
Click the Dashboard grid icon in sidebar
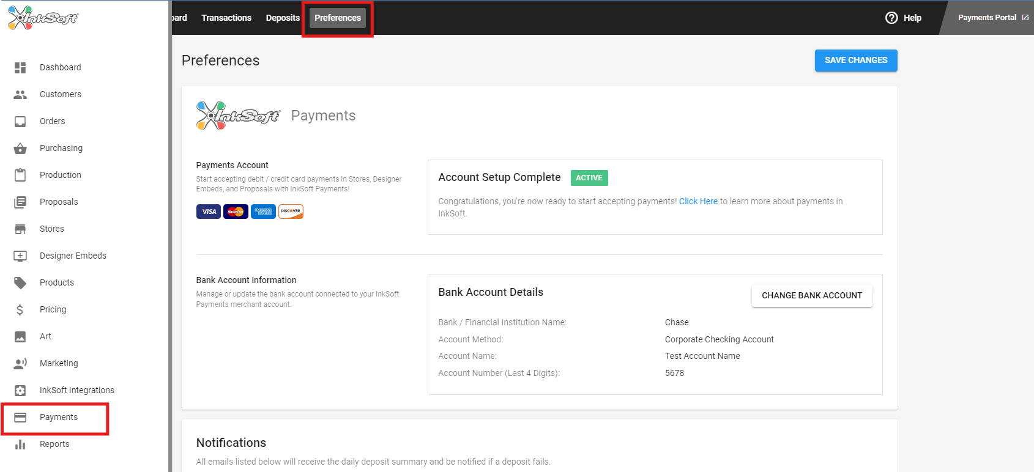(20, 68)
